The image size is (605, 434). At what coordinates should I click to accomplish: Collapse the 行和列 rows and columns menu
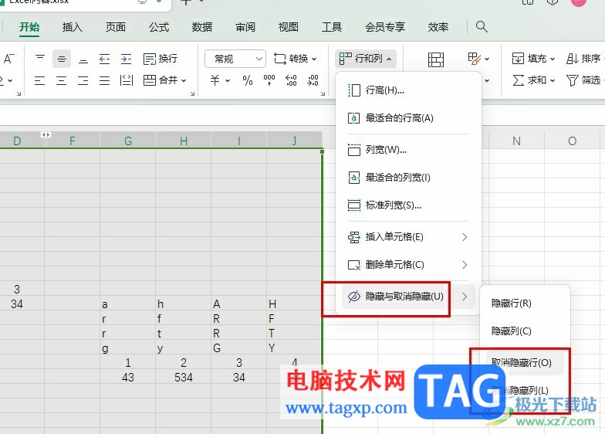[366, 59]
